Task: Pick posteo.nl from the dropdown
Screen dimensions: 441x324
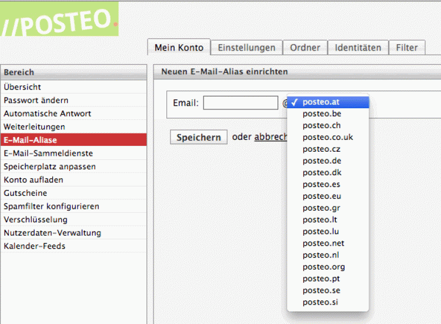Action: (328, 255)
